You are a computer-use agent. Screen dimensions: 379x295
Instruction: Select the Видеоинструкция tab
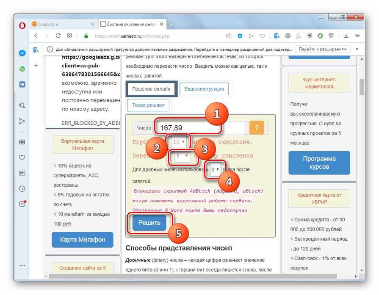tap(204, 89)
